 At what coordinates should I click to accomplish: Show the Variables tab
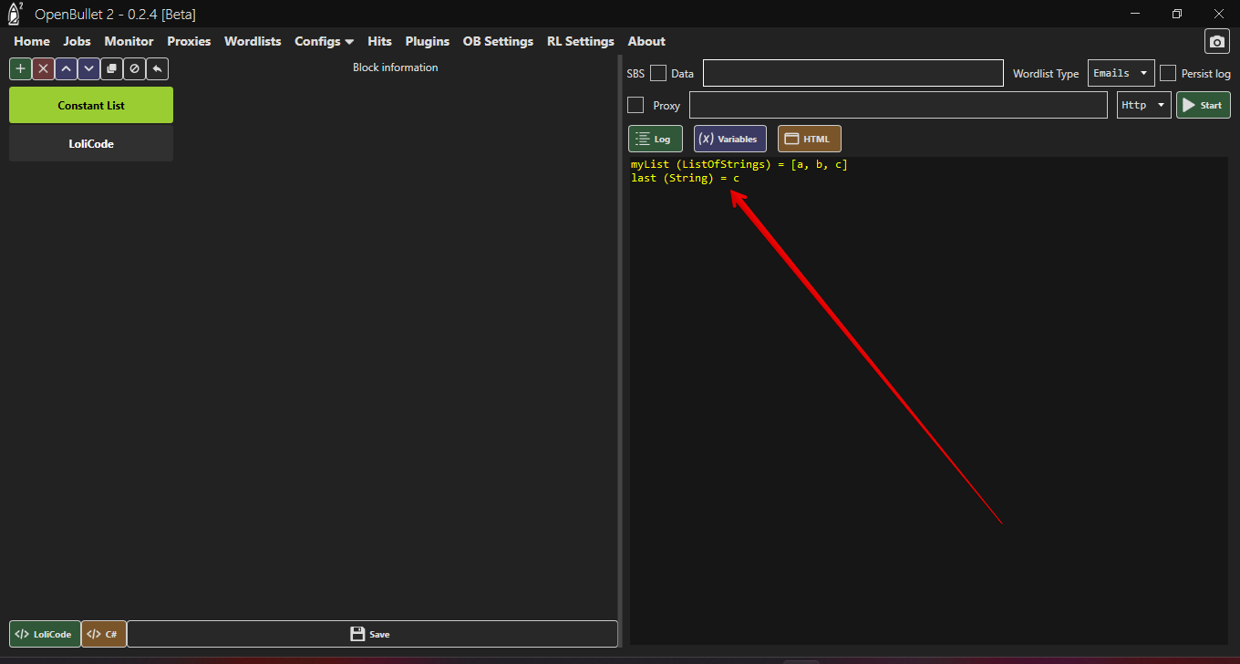point(729,139)
